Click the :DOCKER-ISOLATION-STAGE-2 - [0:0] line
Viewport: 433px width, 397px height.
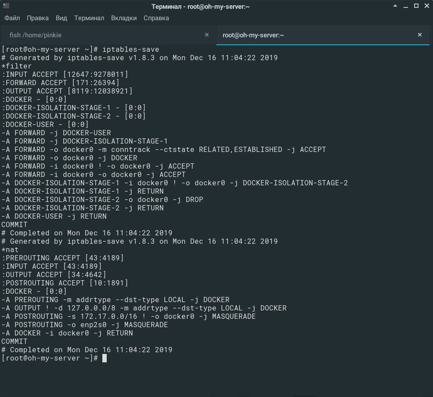[x=73, y=116]
